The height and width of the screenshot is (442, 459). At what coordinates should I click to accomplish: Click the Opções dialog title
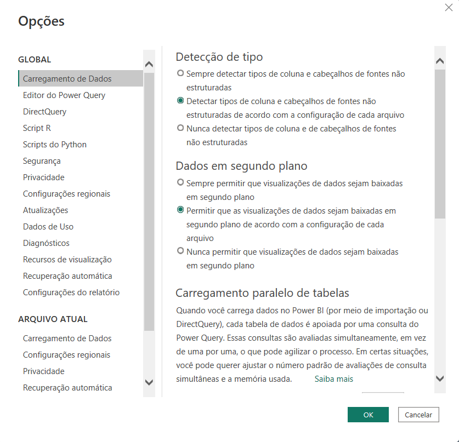click(41, 21)
